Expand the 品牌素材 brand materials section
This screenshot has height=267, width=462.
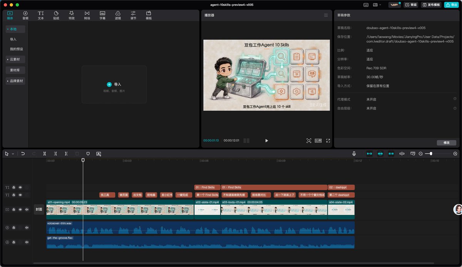[15, 81]
